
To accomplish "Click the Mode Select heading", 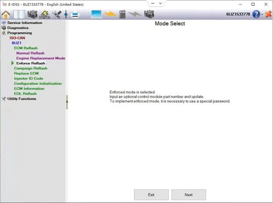I will tap(170, 24).
